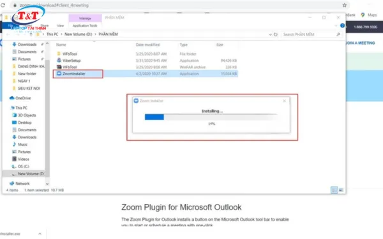383x239 pixels.
Task: Open pinned Documents in Quick access
Action: click(27, 52)
